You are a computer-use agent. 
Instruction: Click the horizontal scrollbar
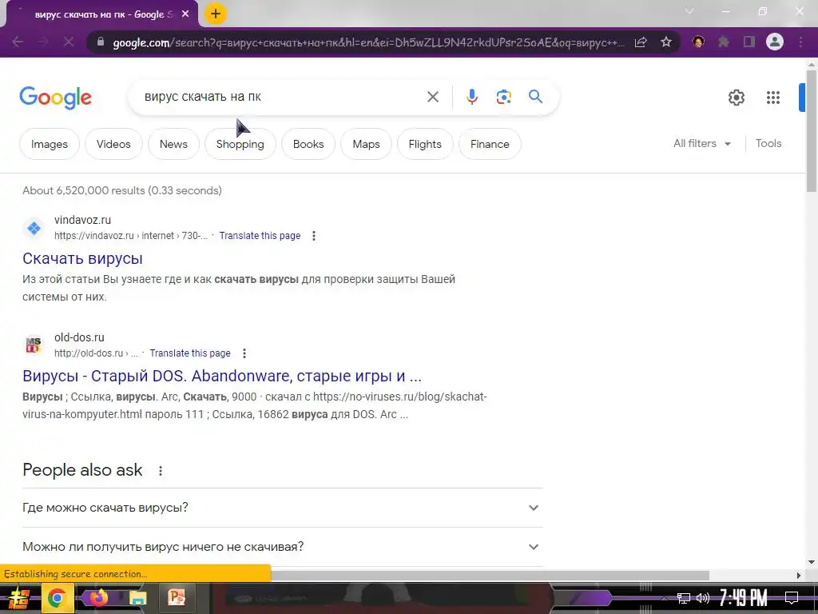tap(490, 576)
